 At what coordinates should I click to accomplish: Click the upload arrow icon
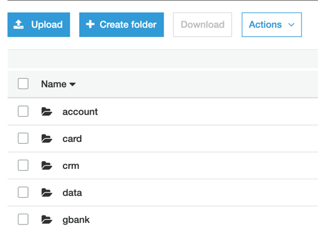(x=18, y=25)
